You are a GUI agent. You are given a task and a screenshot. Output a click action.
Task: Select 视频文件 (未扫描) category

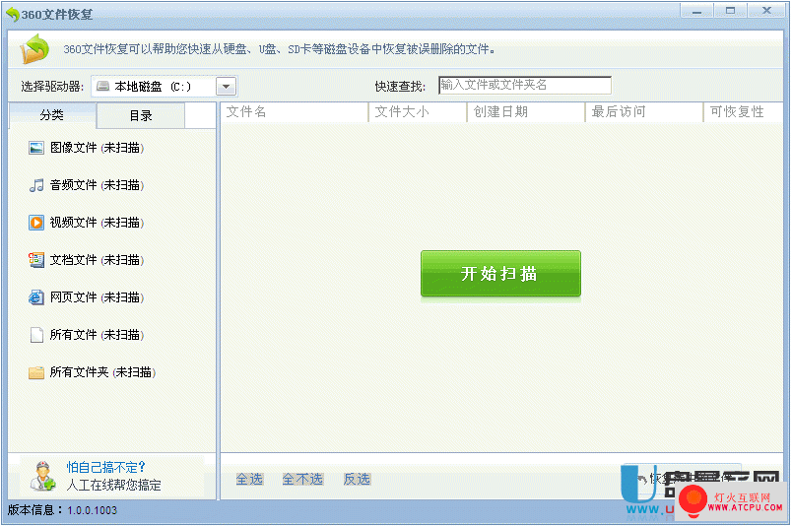tap(87, 223)
